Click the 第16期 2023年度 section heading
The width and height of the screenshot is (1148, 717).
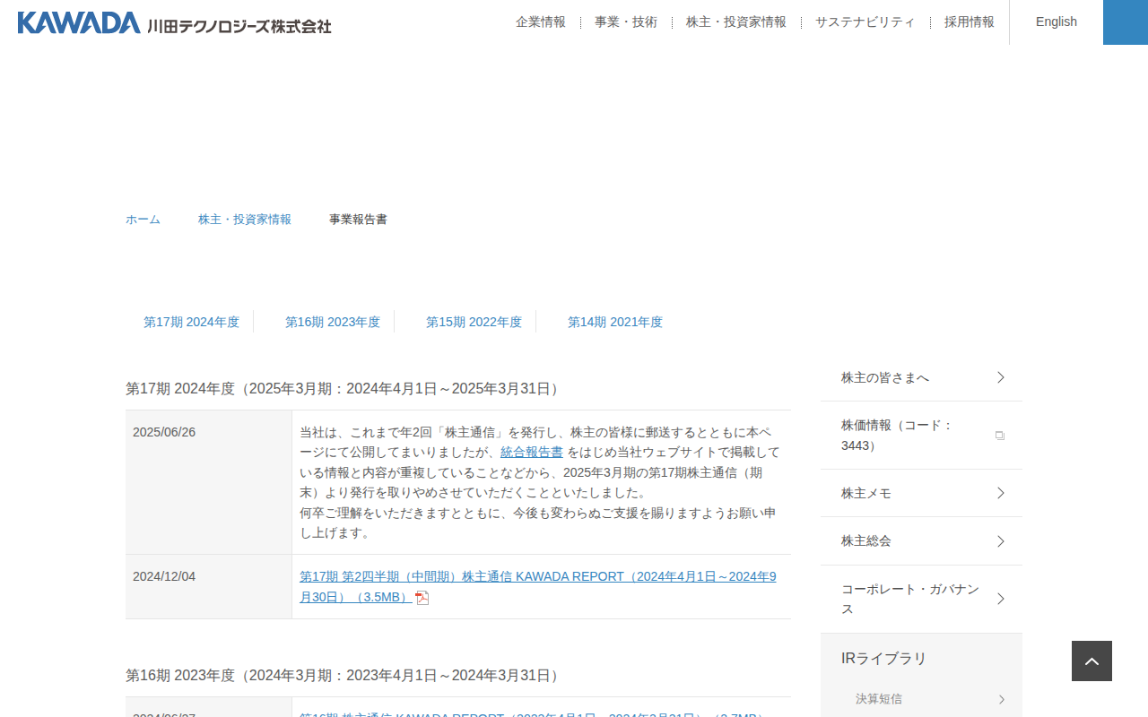(x=344, y=675)
